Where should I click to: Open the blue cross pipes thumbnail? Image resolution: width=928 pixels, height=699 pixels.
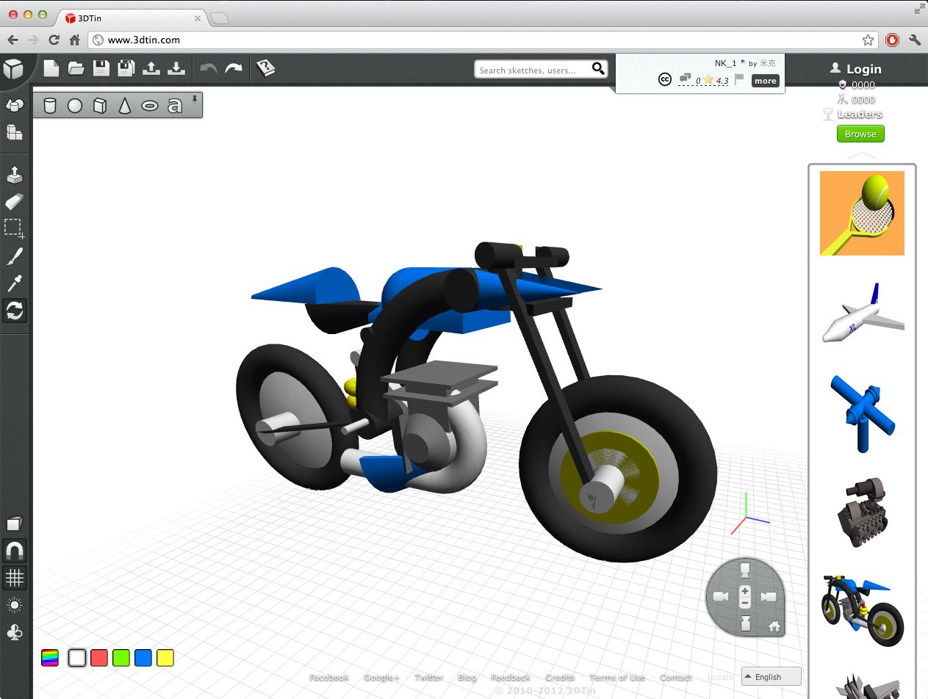coord(862,413)
